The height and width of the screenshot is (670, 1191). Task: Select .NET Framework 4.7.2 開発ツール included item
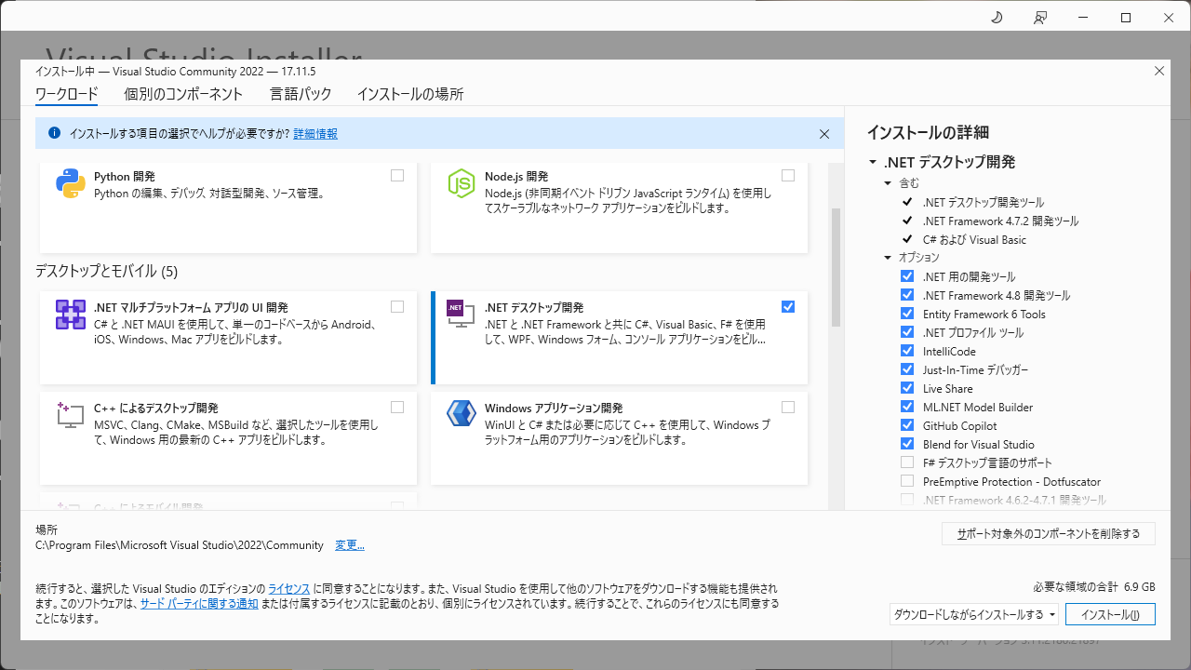[1000, 221]
